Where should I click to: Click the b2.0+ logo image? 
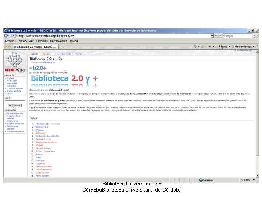pyautogui.click(x=40, y=68)
